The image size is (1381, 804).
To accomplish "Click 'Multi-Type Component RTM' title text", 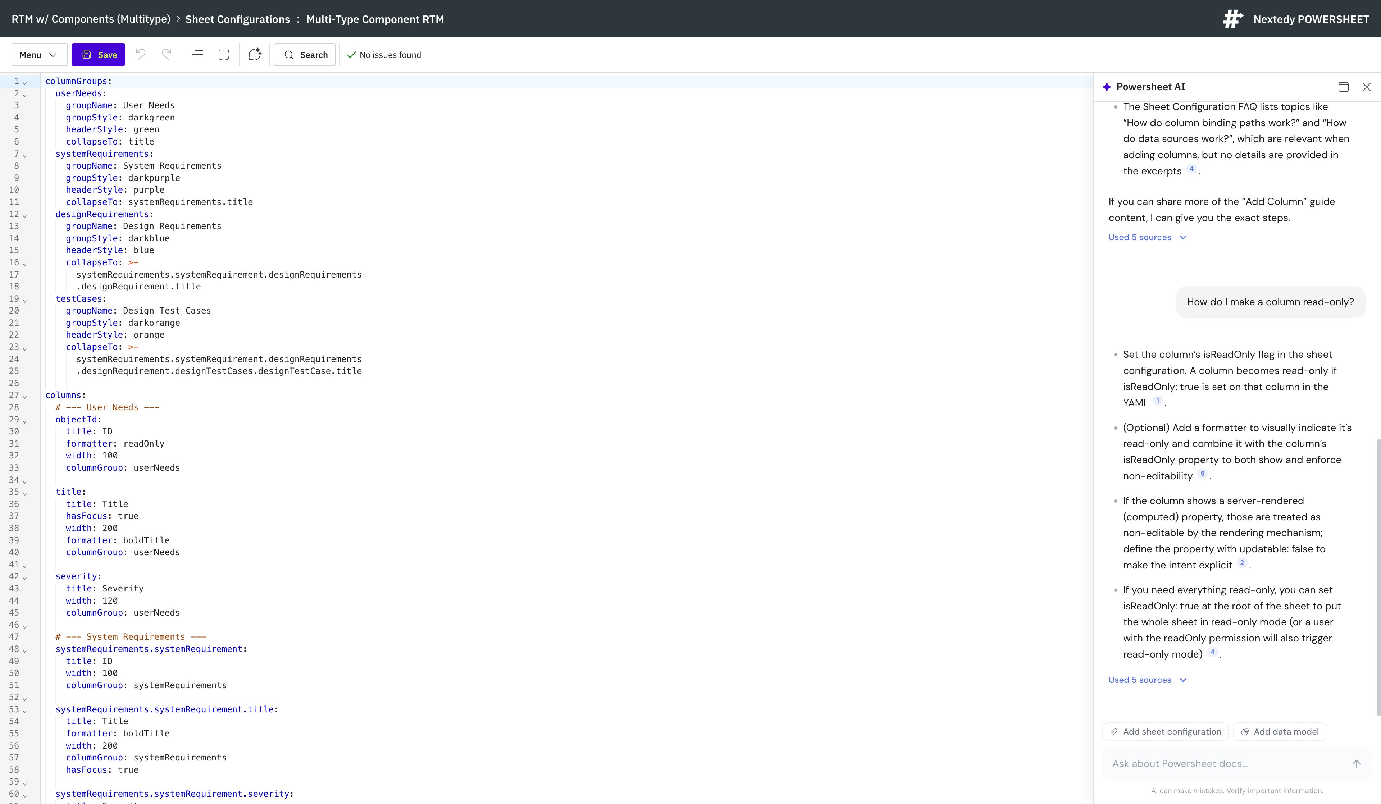I will 375,19.
